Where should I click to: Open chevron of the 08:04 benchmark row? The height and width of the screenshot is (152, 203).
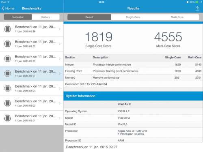tap(60, 88)
